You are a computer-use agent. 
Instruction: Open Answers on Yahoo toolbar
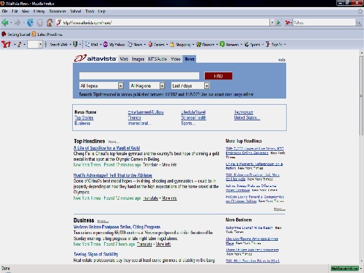coord(229,44)
